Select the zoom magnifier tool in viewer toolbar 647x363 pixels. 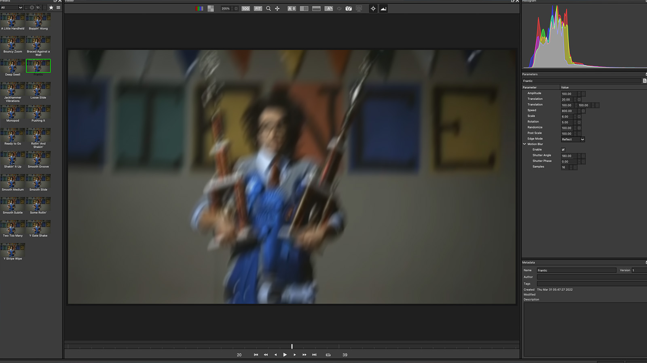[x=268, y=8]
